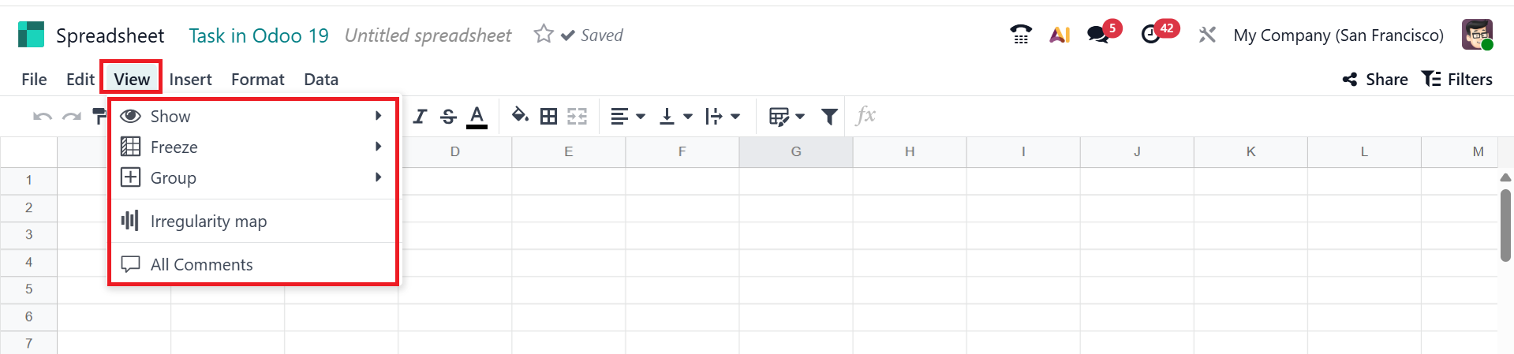Open the text color picker
Screen dimensions: 1514x354
[477, 117]
